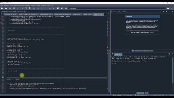Continue execution until next breakpoint
Screen dimensions: 174x98
coord(50,8)
